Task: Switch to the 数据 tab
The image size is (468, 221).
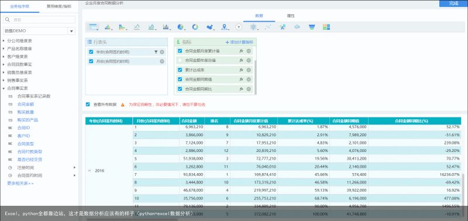Action: tap(259, 16)
